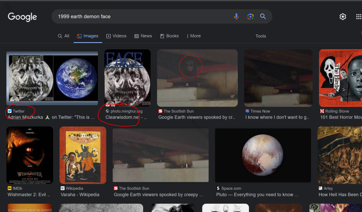The image size is (362, 212).
Task: Open 'Adrian Miszkurka on Twitter' result link
Action: point(51,117)
